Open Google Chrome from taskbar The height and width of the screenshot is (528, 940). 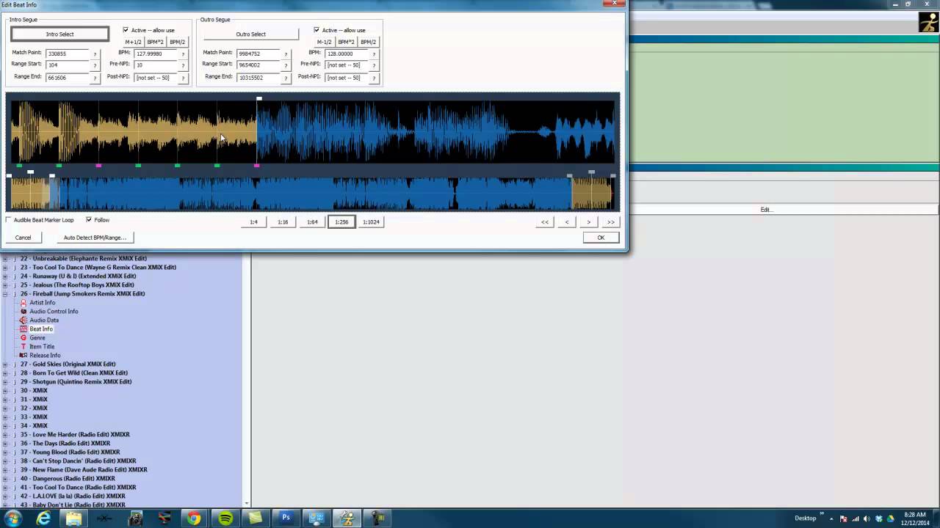(194, 518)
